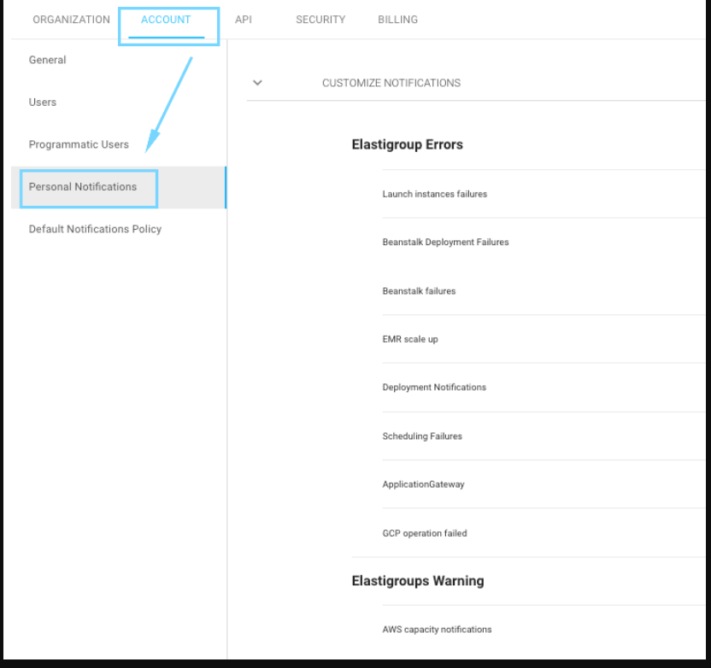Open the API tab
Screen dimensions: 711x668
244,20
